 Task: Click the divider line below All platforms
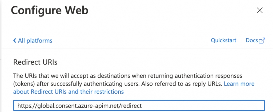pos(137,49)
